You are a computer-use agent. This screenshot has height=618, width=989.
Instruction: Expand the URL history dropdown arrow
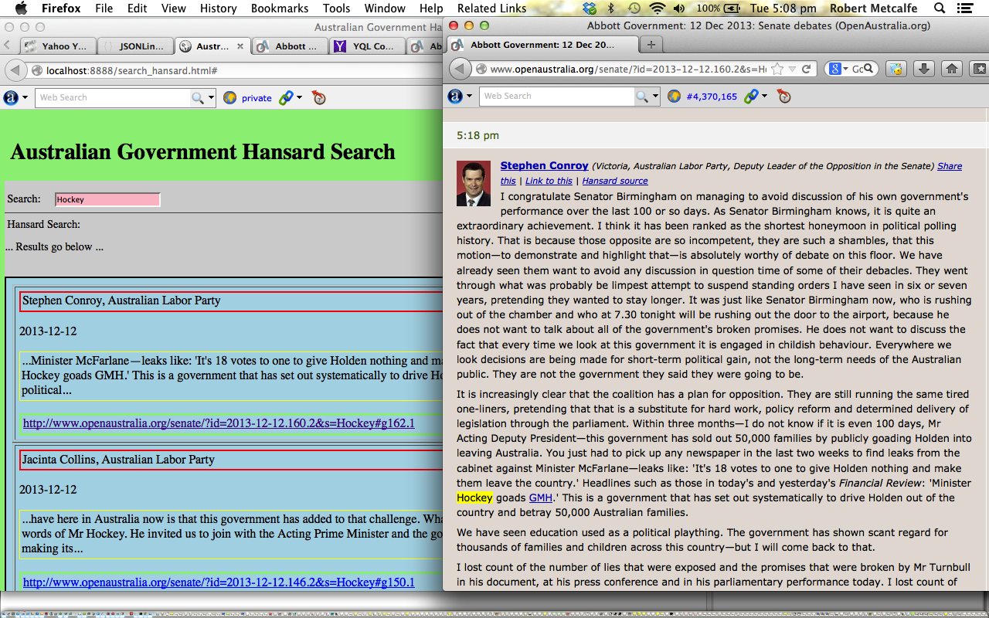point(792,69)
